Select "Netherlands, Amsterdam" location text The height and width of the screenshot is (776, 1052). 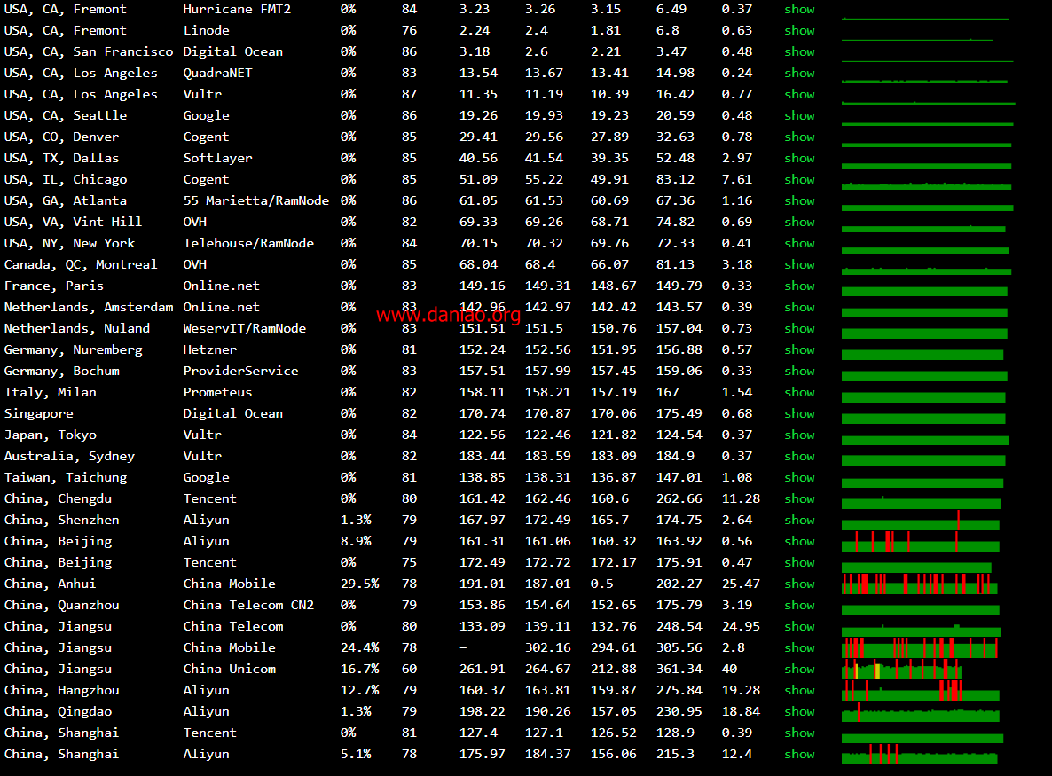coord(89,307)
